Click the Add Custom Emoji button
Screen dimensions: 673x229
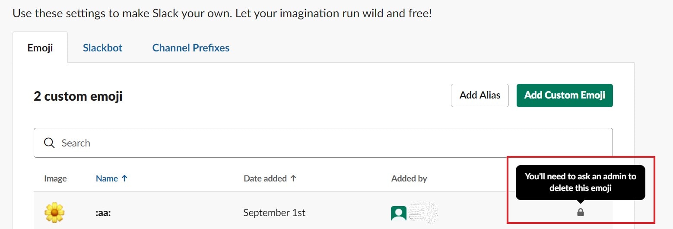tap(565, 95)
